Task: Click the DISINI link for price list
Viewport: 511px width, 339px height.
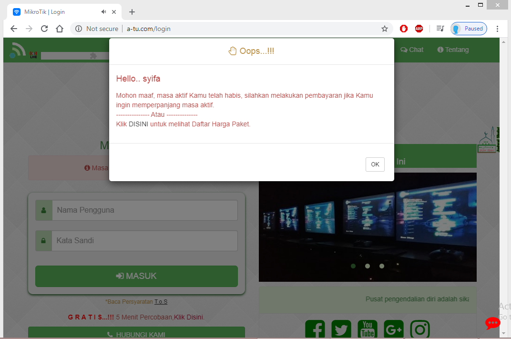Action: pos(138,123)
